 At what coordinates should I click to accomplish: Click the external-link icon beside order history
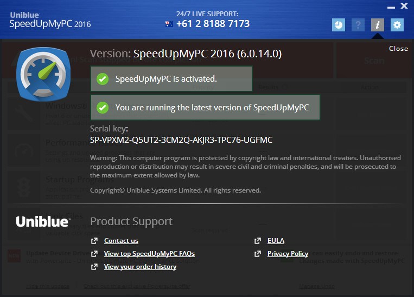coord(94,267)
